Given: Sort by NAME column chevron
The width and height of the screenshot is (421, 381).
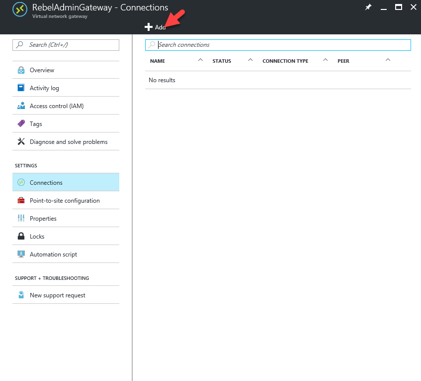Looking at the screenshot, I should [x=200, y=60].
